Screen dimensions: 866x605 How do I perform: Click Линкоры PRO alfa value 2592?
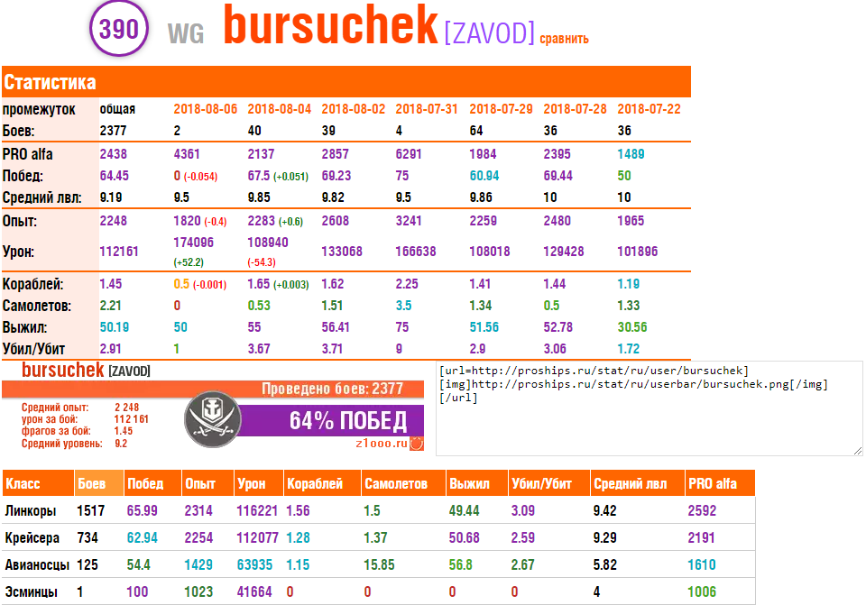pos(702,510)
